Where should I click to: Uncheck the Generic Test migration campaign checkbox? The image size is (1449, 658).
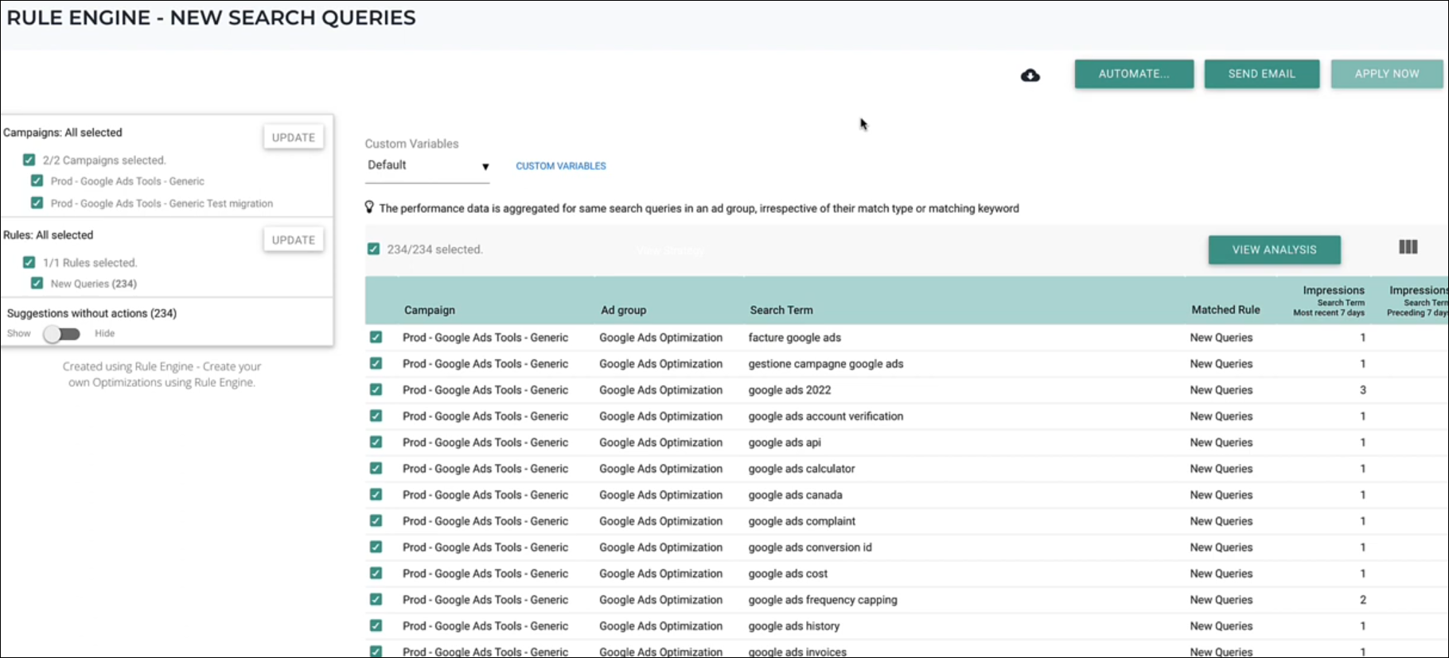tap(37, 203)
